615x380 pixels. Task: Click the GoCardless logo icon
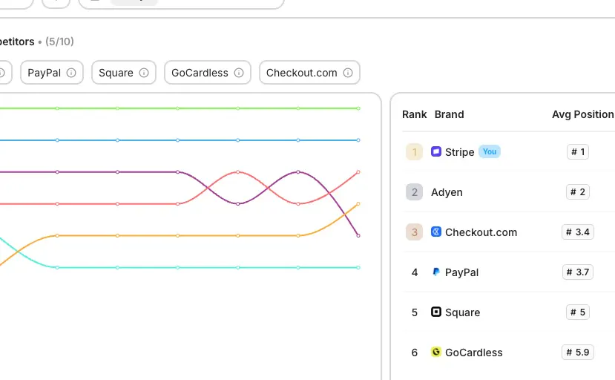436,352
